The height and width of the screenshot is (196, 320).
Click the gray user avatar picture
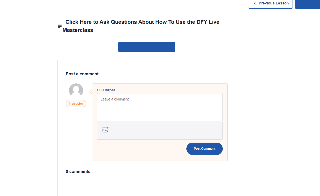[76, 91]
